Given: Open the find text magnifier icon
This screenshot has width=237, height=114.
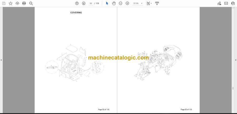Looking at the screenshot, I should 31,3.
